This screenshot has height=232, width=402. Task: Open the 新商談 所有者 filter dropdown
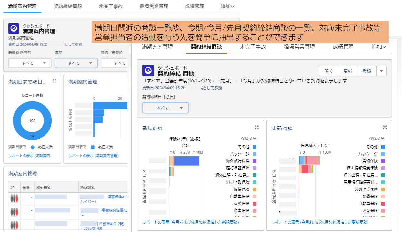tap(30, 63)
